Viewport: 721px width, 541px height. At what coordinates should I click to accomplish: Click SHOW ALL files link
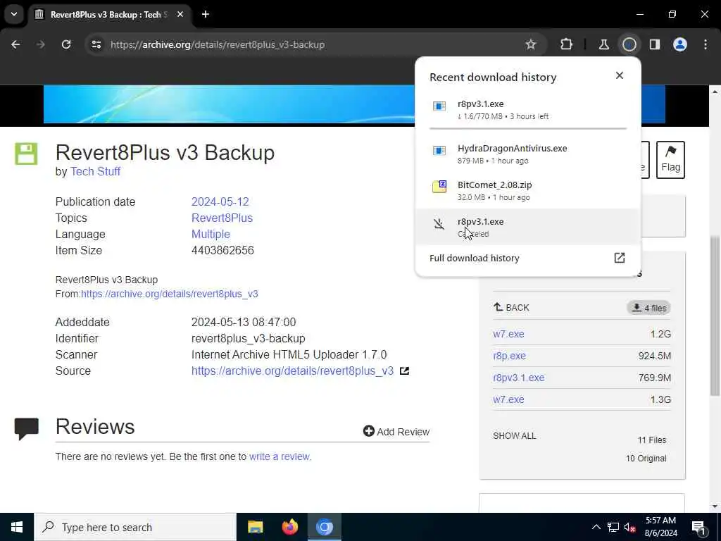515,435
